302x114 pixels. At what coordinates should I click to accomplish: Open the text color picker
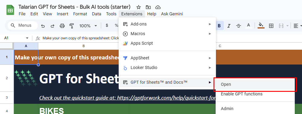(249, 25)
